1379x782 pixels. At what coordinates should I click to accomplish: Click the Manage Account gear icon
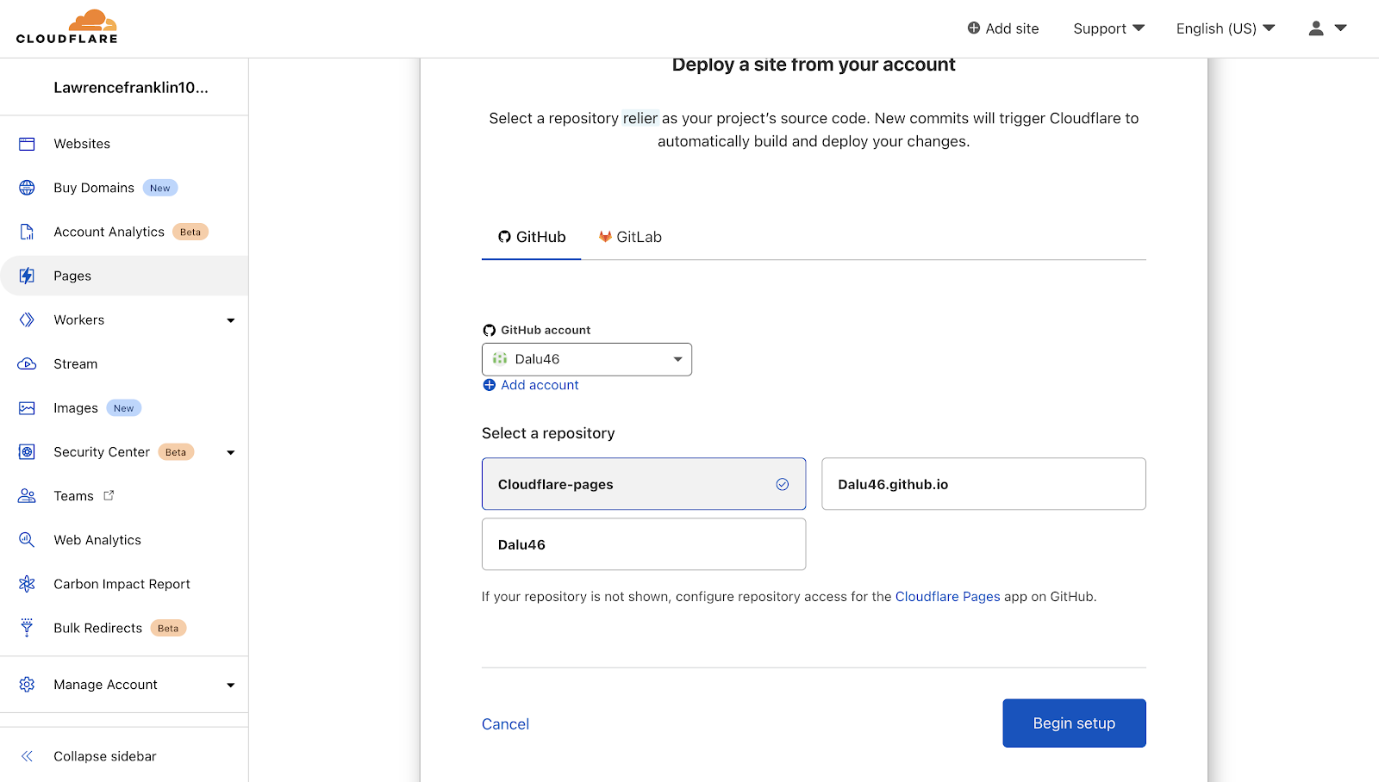[x=27, y=685]
